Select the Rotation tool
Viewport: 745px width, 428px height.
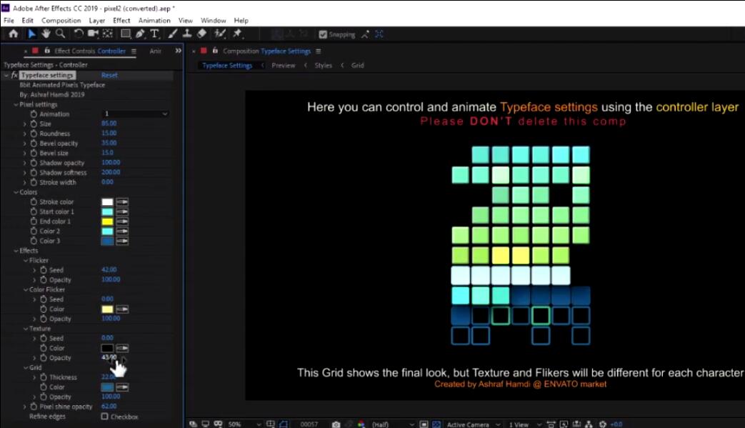79,34
